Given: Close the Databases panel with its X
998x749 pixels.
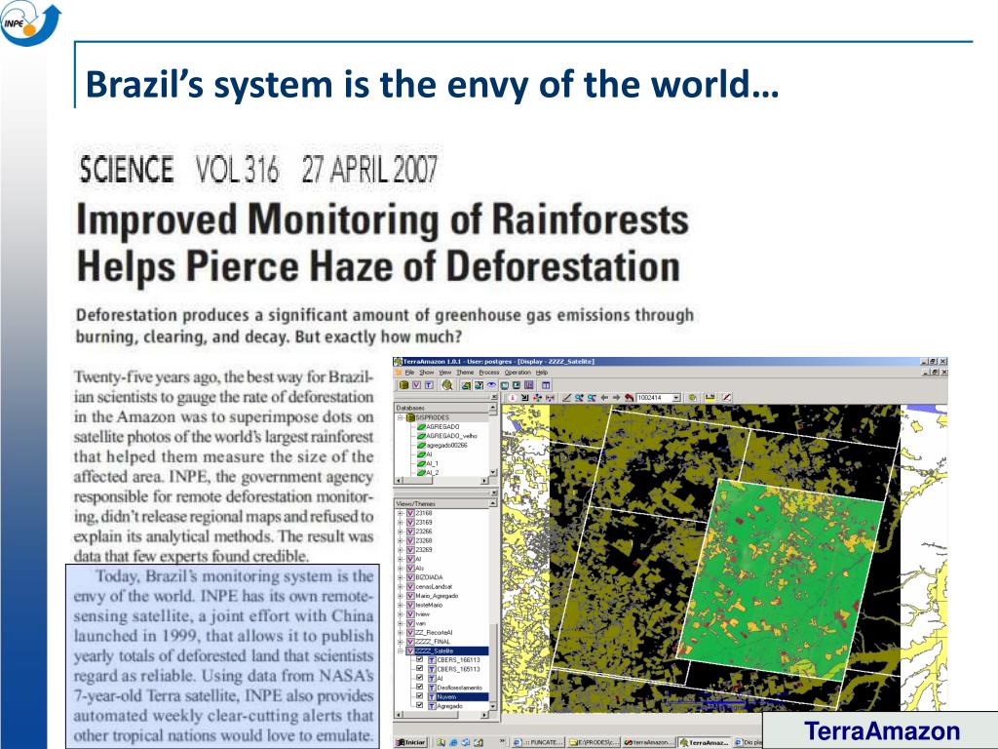Looking at the screenshot, I should coord(494,397).
